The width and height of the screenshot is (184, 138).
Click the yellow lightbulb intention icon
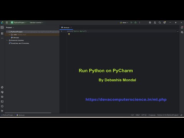tap(69, 34)
